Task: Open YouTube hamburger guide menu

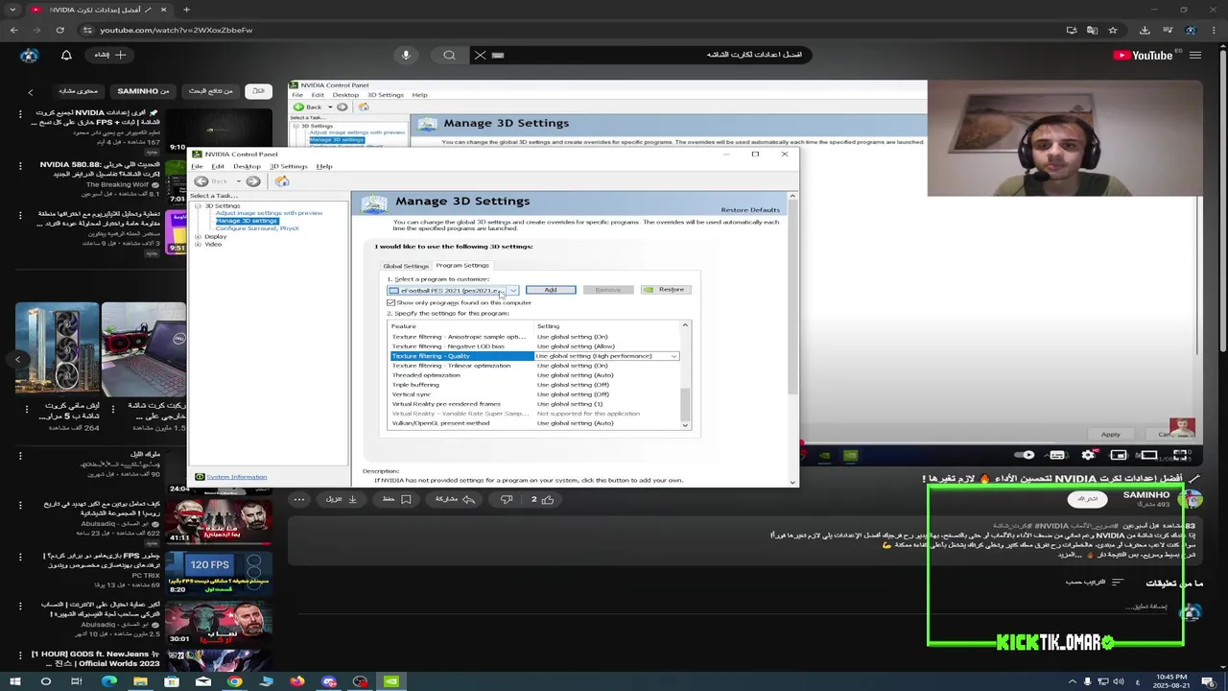Action: click(x=1195, y=55)
